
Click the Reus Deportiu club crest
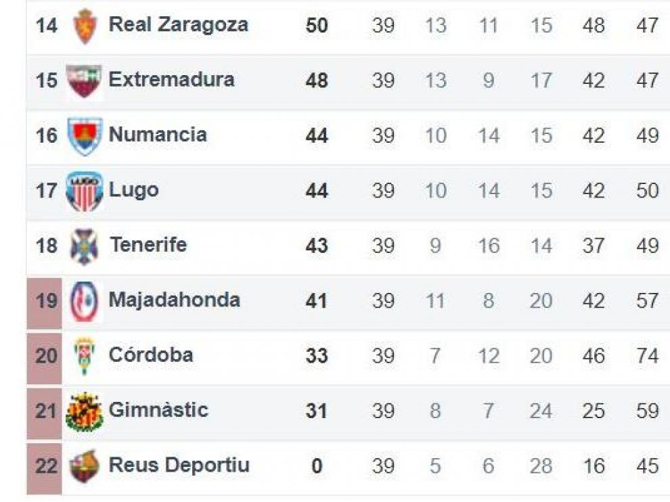85,467
